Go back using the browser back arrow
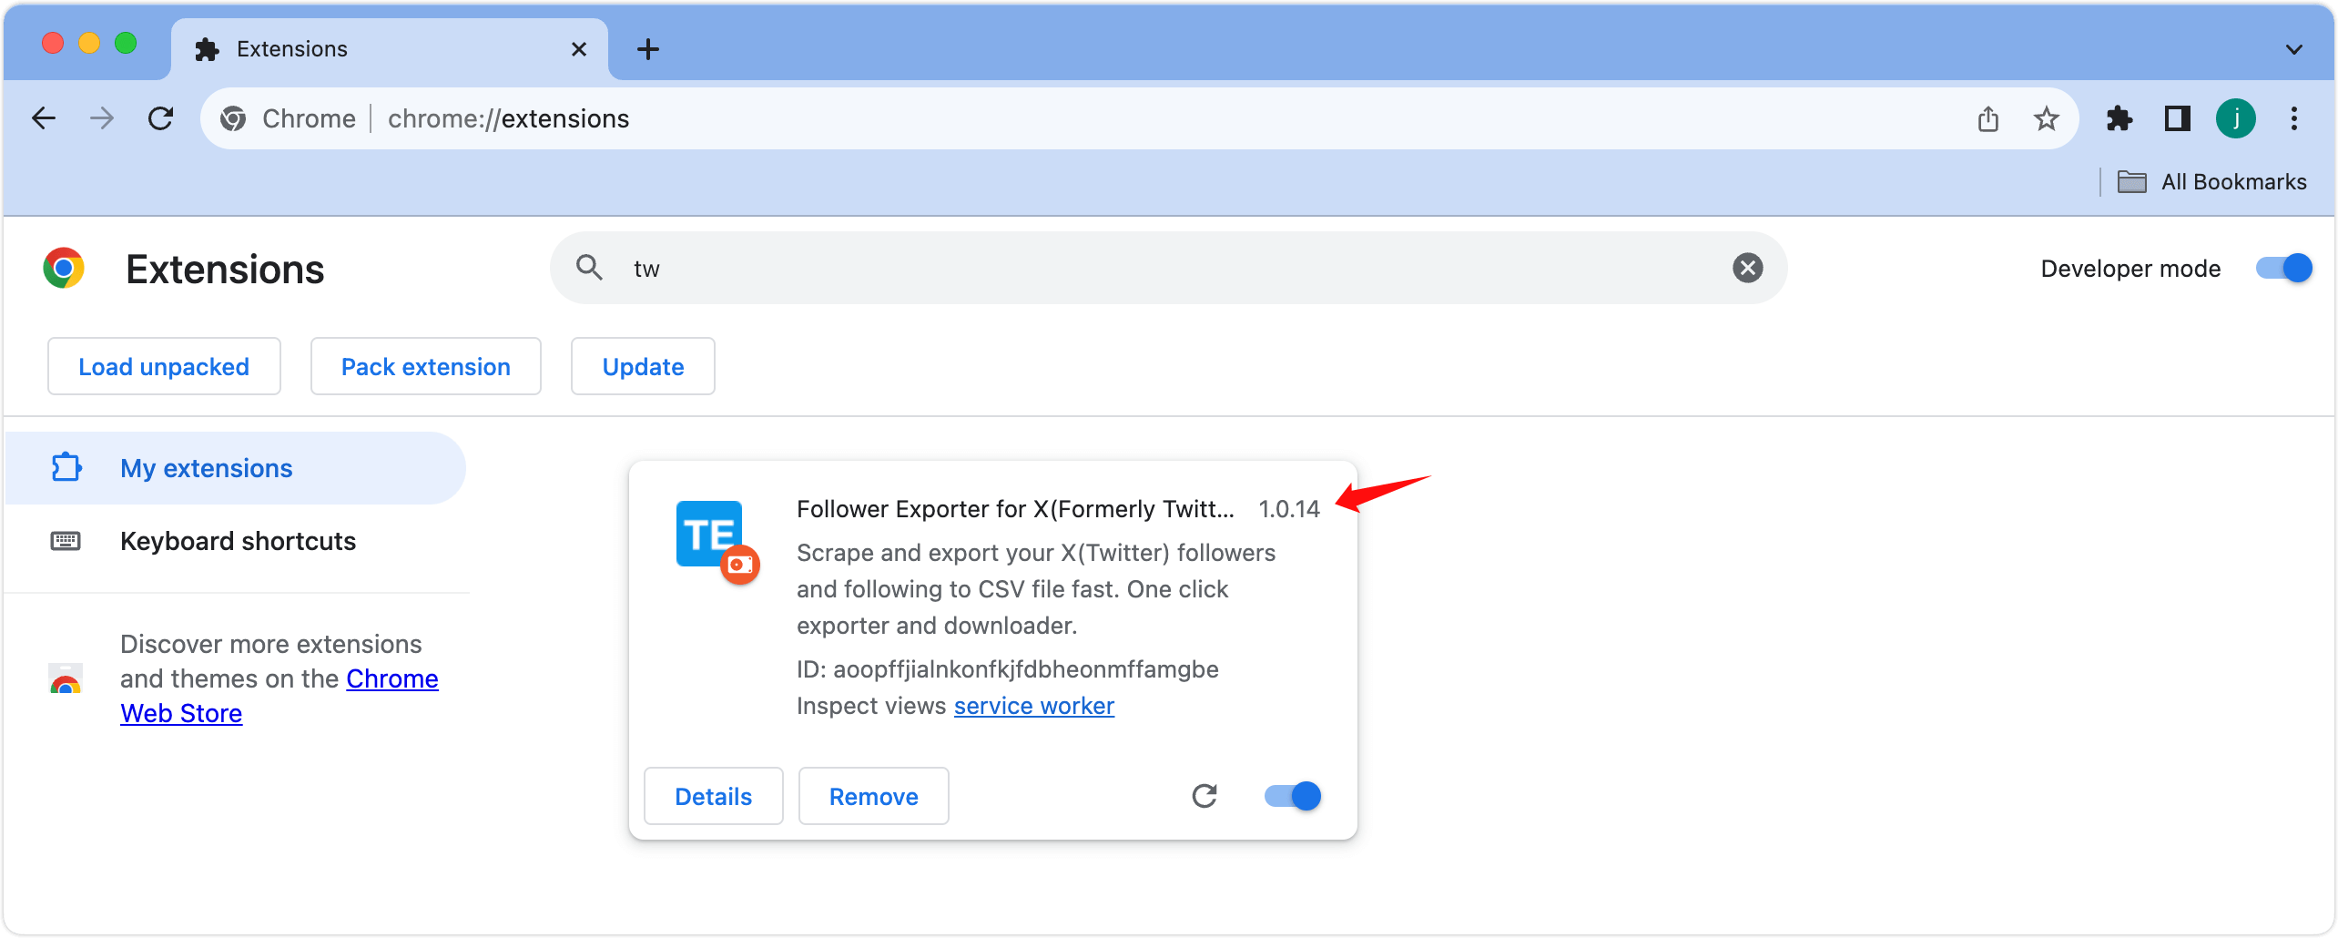The width and height of the screenshot is (2338, 938). click(x=44, y=118)
